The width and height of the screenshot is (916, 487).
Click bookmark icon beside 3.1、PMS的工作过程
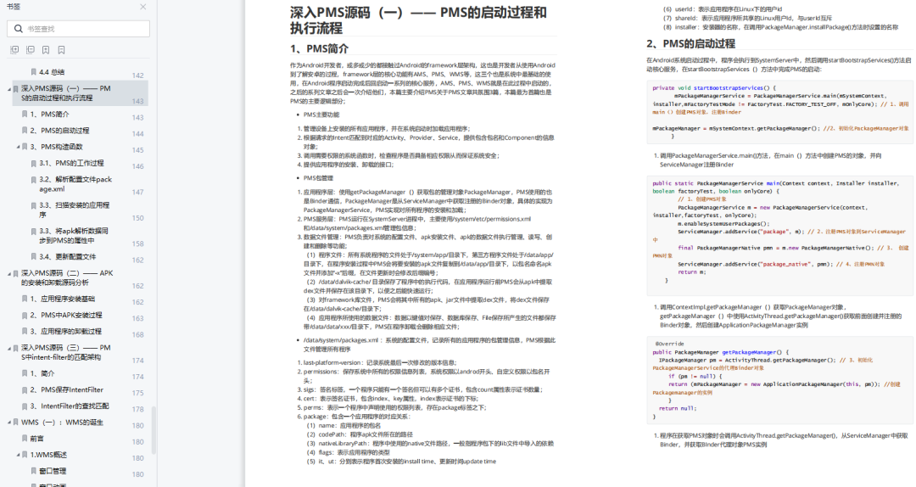tap(33, 163)
